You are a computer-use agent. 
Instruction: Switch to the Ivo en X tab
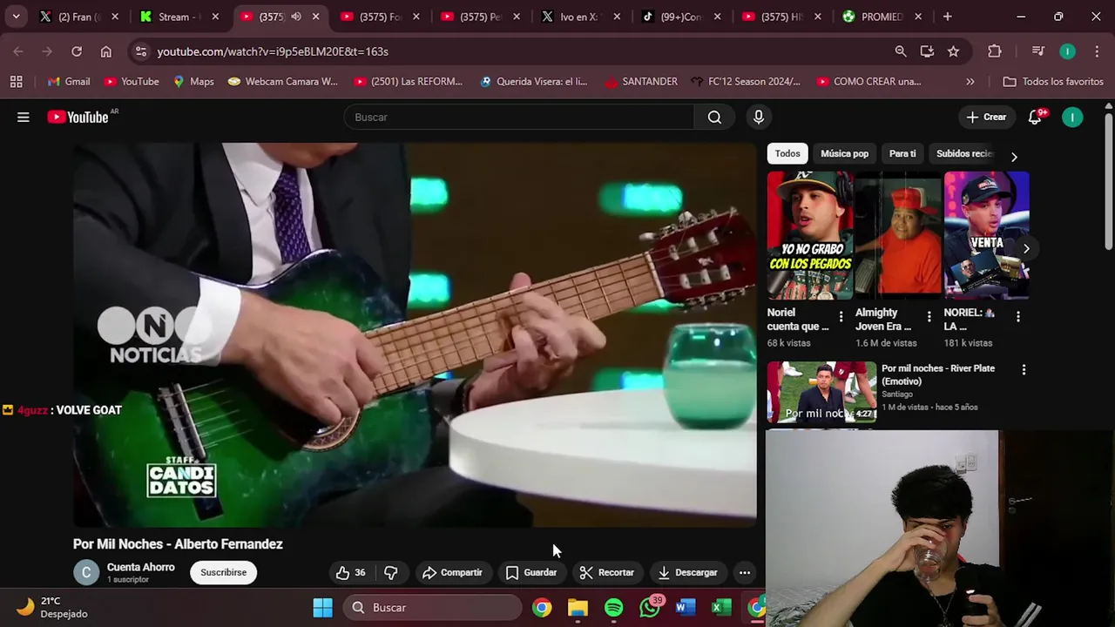coord(579,17)
